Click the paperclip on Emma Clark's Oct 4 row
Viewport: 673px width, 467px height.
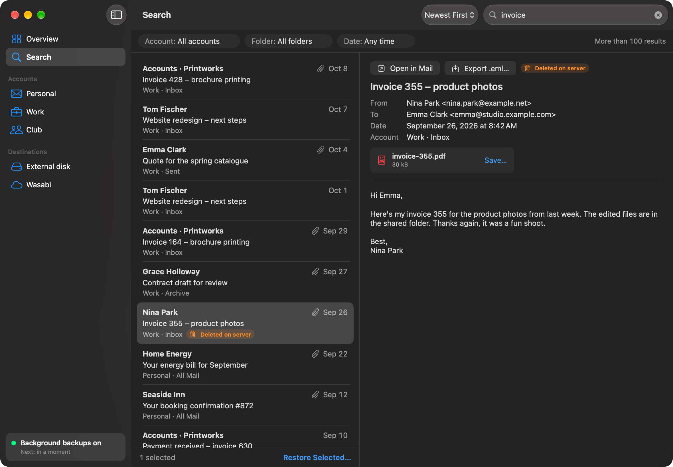point(321,150)
